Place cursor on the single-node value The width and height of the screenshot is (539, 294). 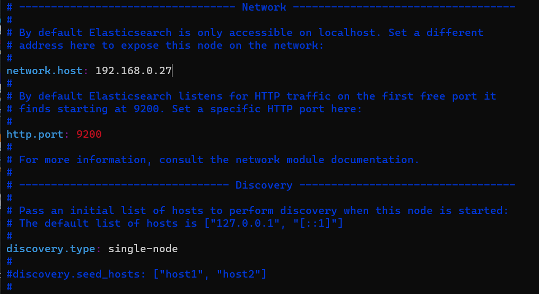click(x=143, y=248)
